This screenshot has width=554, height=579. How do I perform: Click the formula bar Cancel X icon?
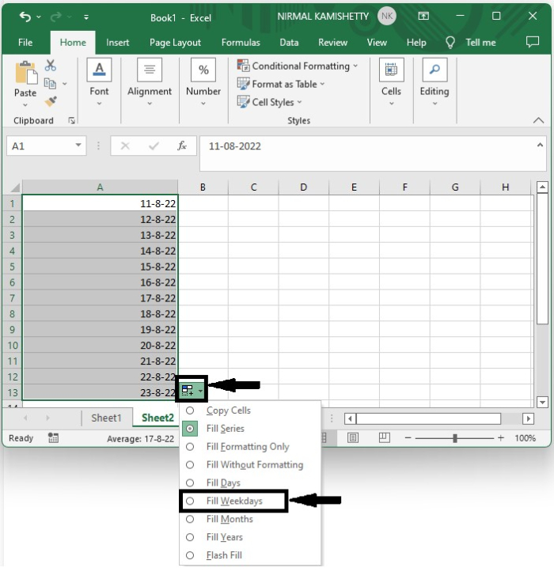click(x=125, y=146)
